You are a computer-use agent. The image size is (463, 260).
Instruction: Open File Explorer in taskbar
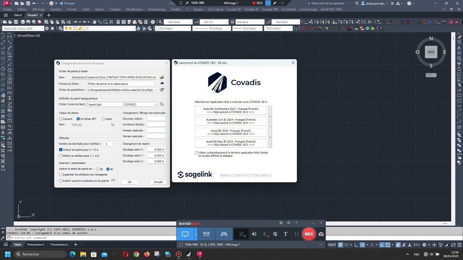tap(83, 254)
